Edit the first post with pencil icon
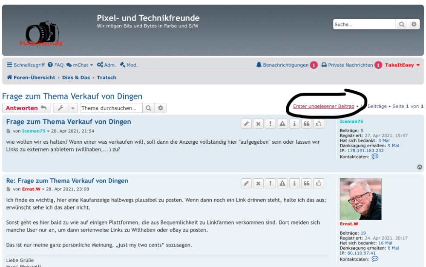Viewport: 426px width, 267px height. click(246, 124)
